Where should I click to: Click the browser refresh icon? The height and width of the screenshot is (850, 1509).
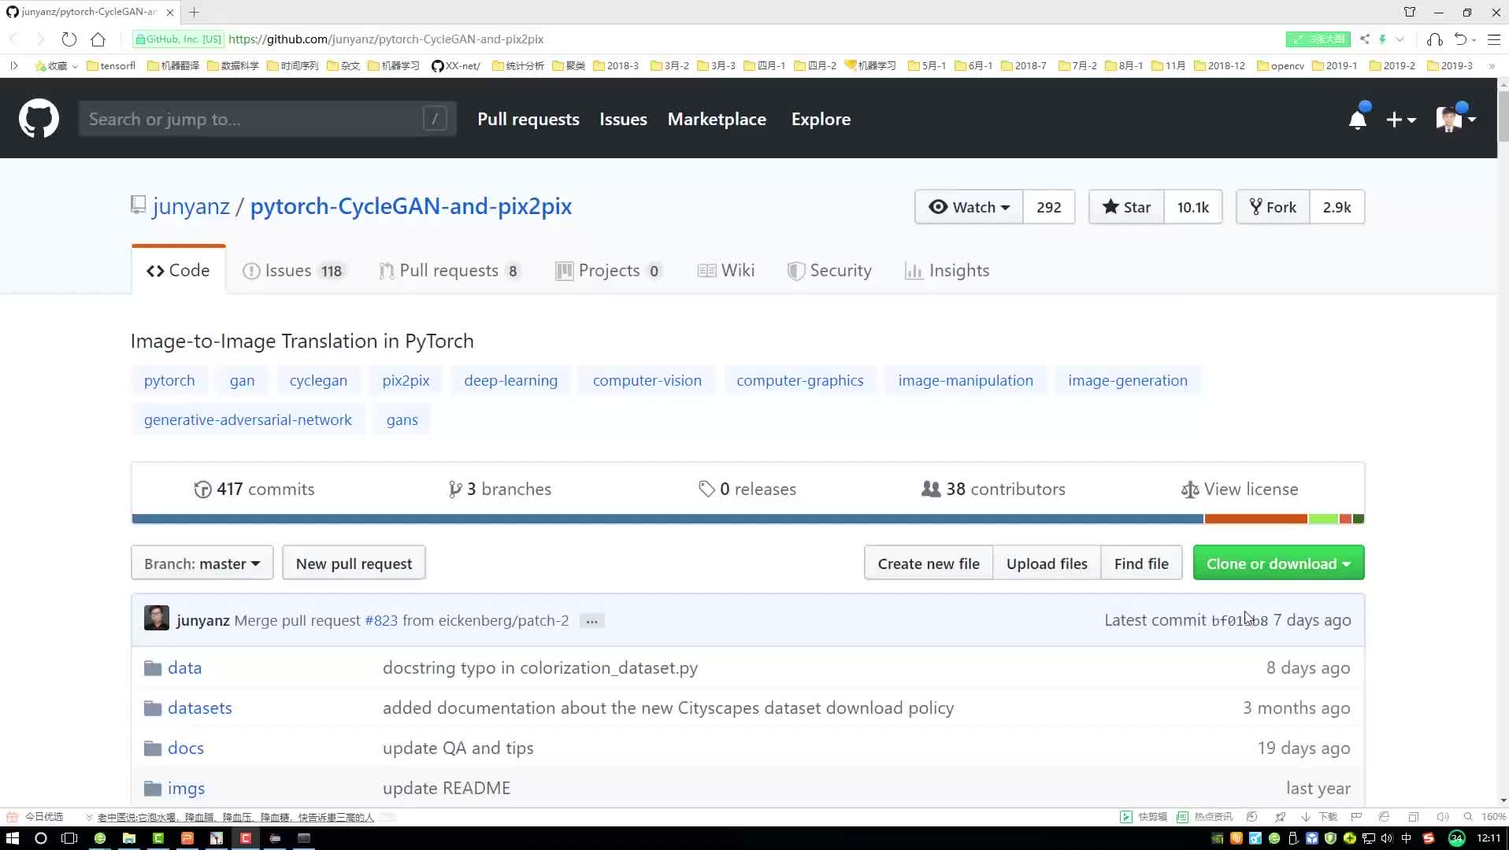pos(69,39)
